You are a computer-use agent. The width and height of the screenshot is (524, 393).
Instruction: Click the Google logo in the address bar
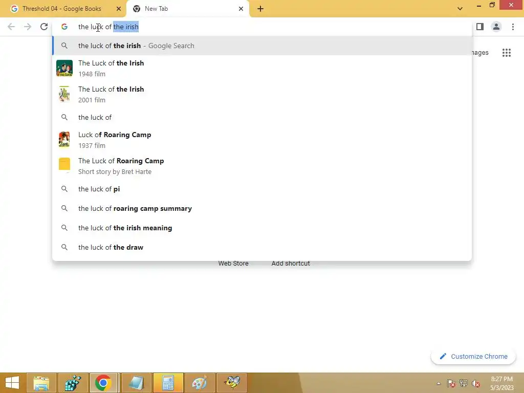point(64,27)
